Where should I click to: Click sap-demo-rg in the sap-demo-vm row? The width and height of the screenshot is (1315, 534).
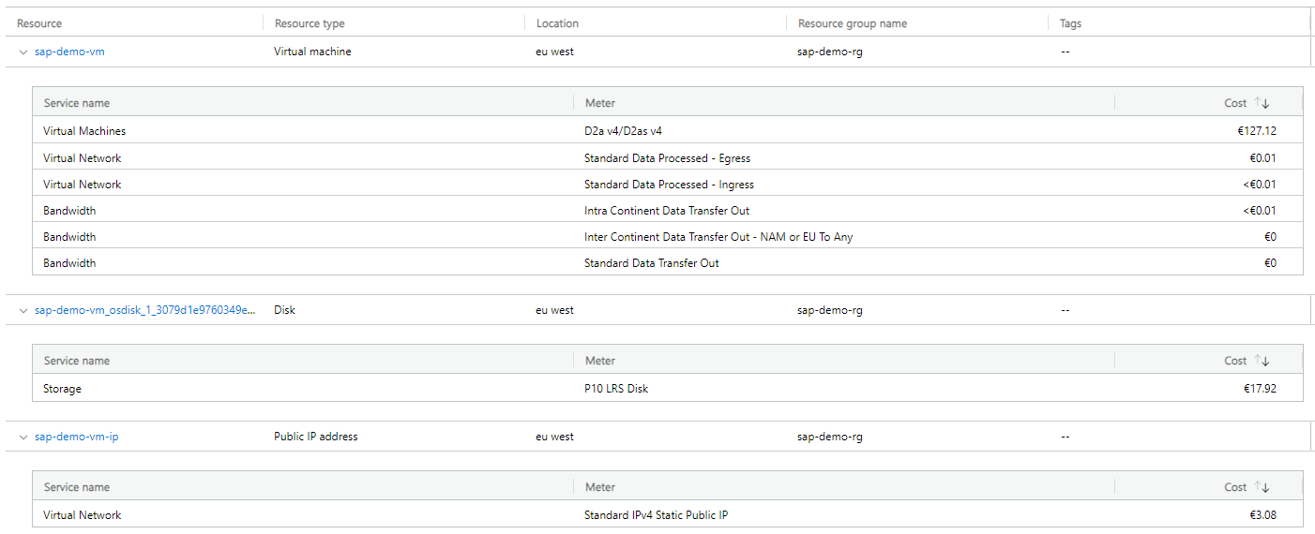pos(830,52)
